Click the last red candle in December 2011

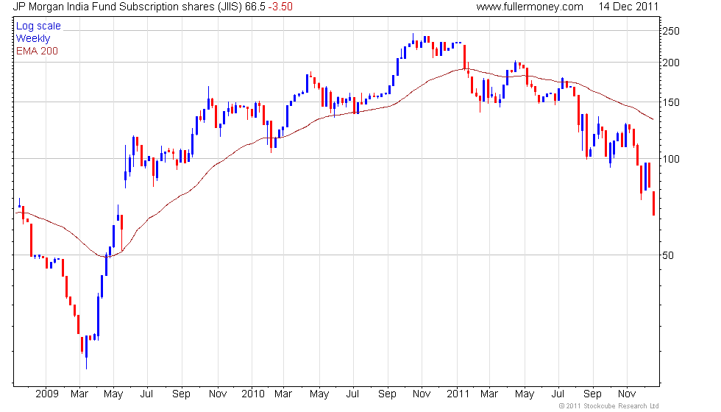pyautogui.click(x=653, y=203)
